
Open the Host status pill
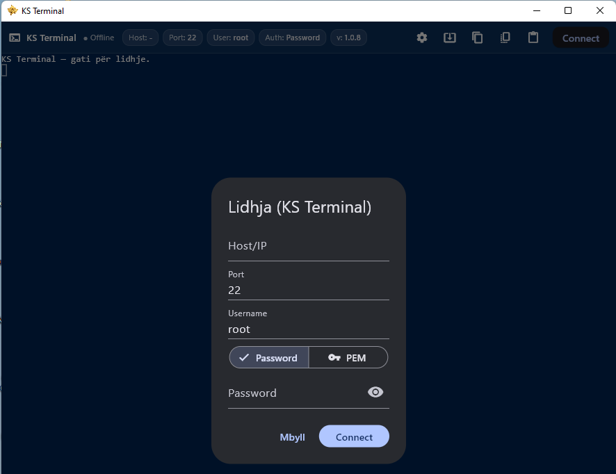pos(140,38)
